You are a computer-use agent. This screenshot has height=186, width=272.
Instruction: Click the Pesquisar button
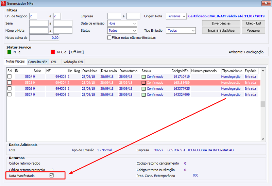pyautogui.click(x=253, y=31)
